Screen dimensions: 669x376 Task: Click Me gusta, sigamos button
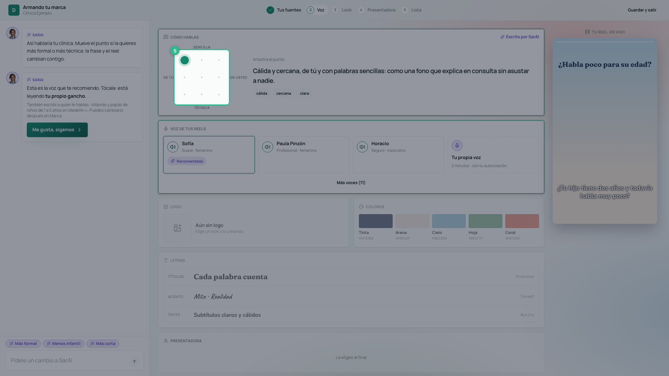coord(57,130)
